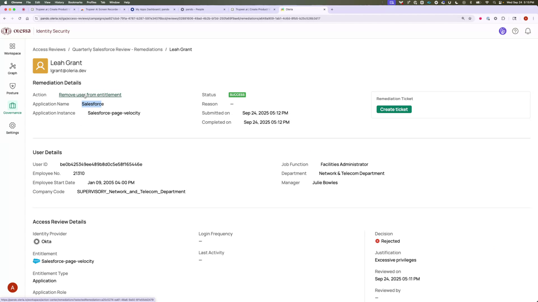Open Settings from the sidebar

(12, 128)
